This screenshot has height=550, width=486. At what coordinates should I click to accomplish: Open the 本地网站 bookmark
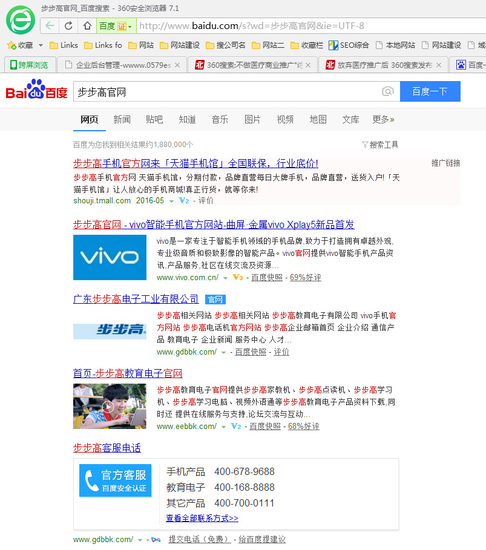pyautogui.click(x=395, y=45)
